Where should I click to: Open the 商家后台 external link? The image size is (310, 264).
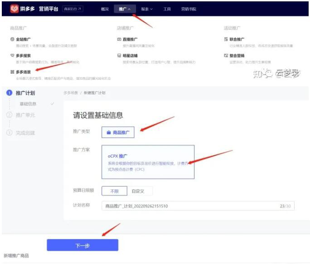[x=73, y=9]
